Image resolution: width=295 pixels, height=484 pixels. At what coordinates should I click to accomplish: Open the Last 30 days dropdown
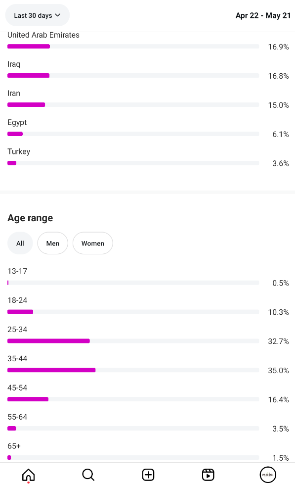click(37, 15)
